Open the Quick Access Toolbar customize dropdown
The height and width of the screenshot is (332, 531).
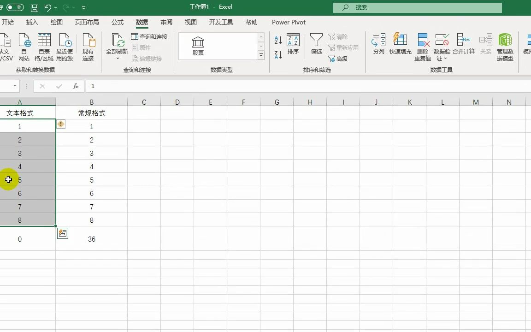tap(83, 7)
